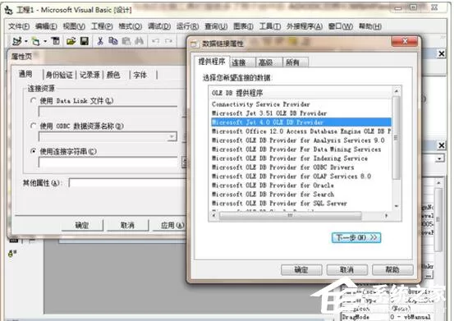Click the connection string input field
Screen dimensions: 454x321
click(x=108, y=162)
